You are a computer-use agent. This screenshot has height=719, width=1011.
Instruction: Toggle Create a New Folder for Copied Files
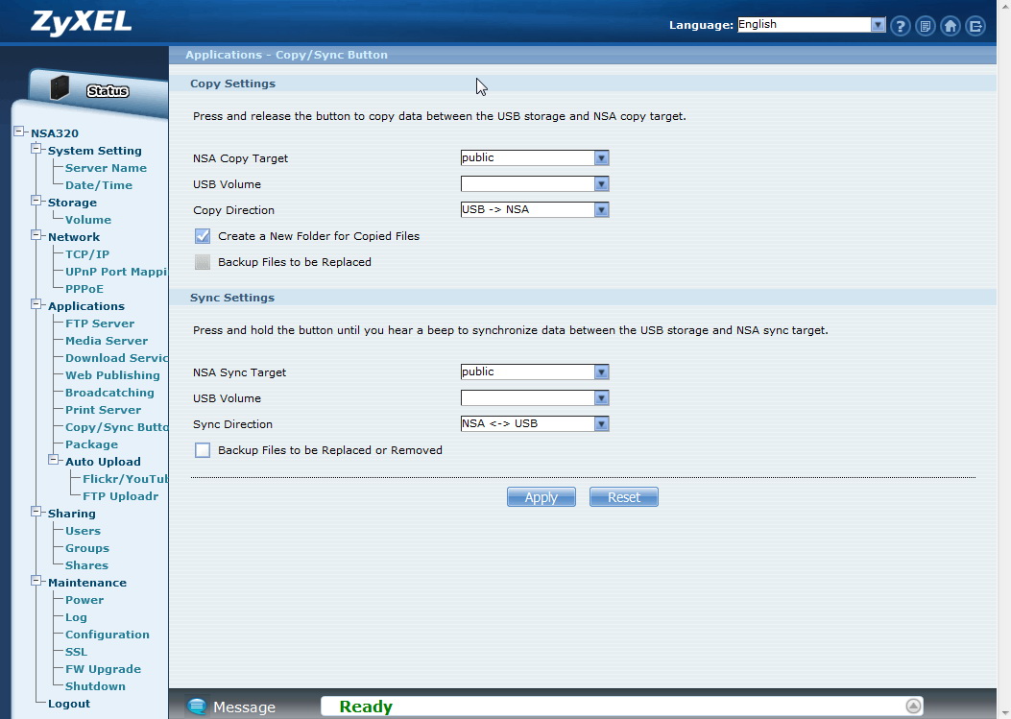pos(203,236)
